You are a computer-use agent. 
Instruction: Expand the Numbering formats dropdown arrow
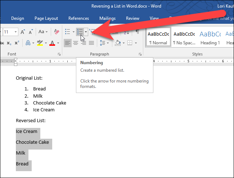pyautogui.click(x=86, y=32)
